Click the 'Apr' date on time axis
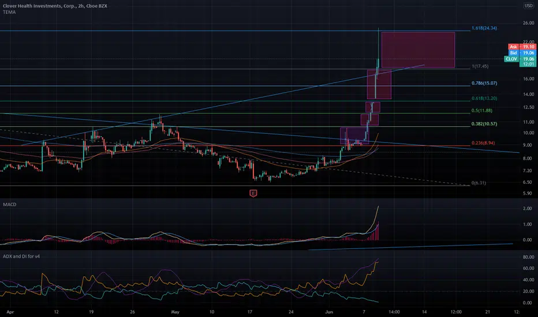 10,312
